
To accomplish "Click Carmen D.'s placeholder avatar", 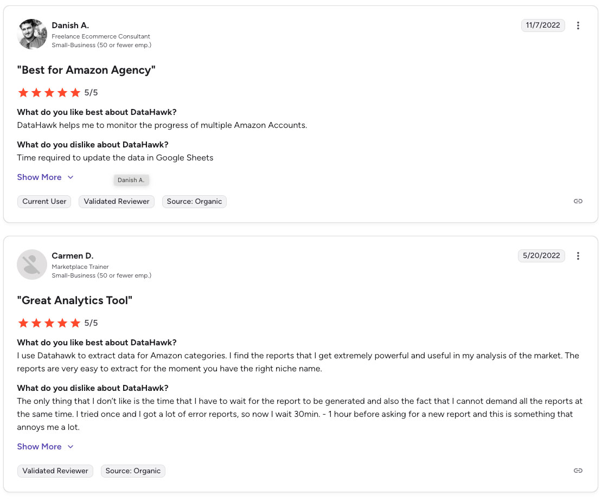I will pos(32,265).
